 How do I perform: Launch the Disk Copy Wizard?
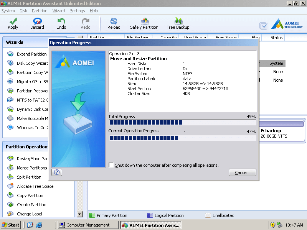(27, 63)
